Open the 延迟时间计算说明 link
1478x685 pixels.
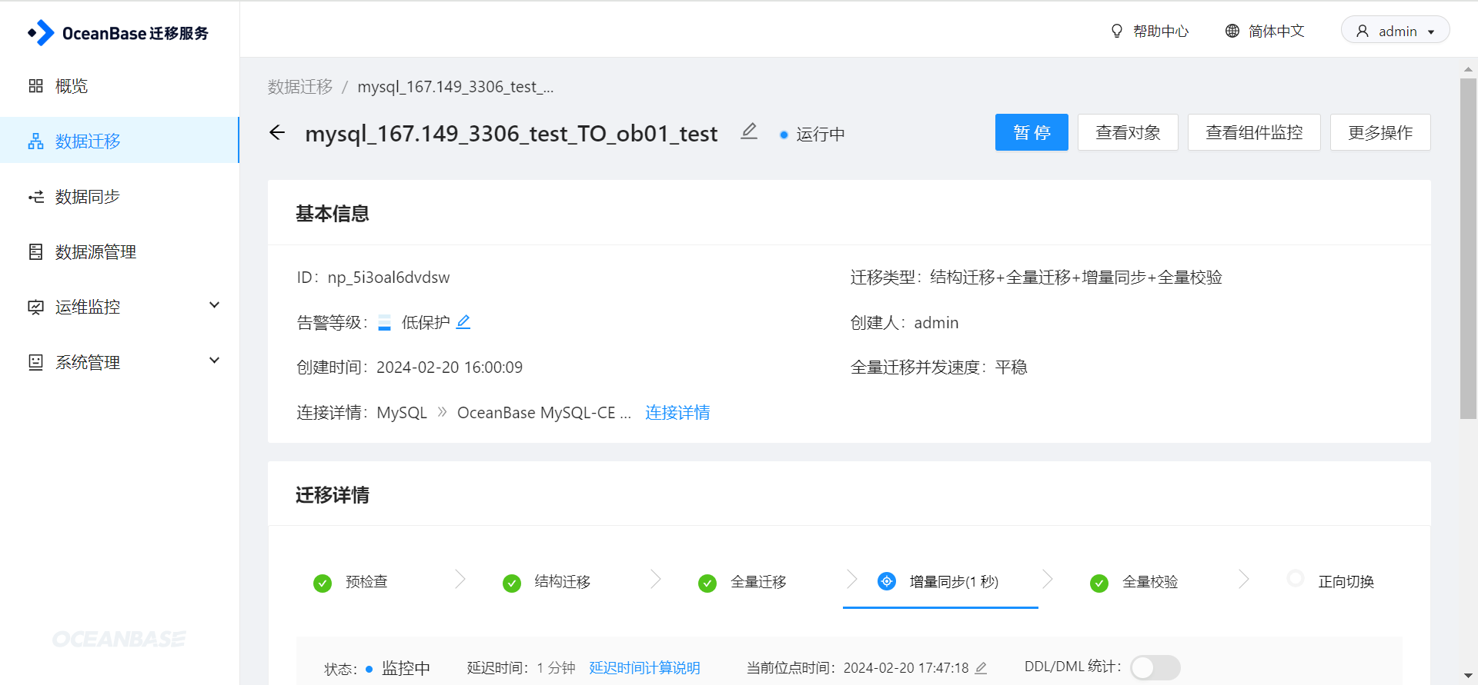pyautogui.click(x=644, y=668)
